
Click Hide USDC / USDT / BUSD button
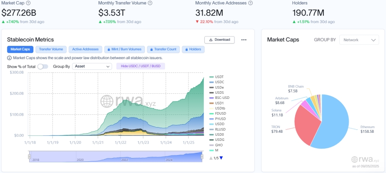click(x=141, y=66)
